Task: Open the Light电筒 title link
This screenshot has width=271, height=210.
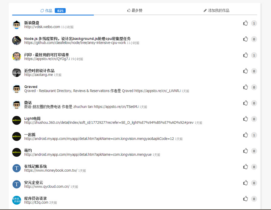Action: point(32,118)
